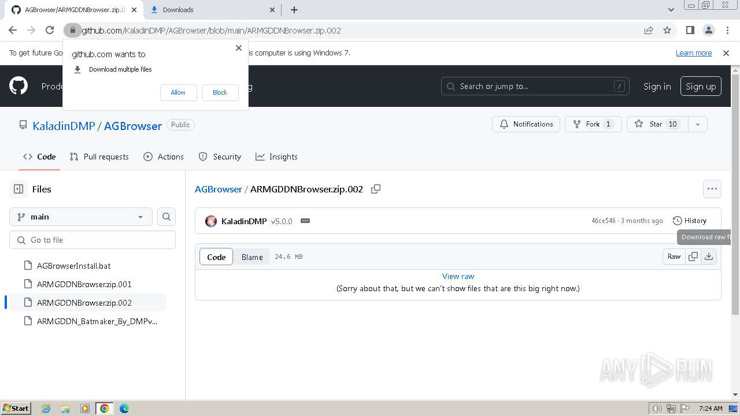Open the Code repository tab
This screenshot has width=740, height=416.
click(39, 157)
